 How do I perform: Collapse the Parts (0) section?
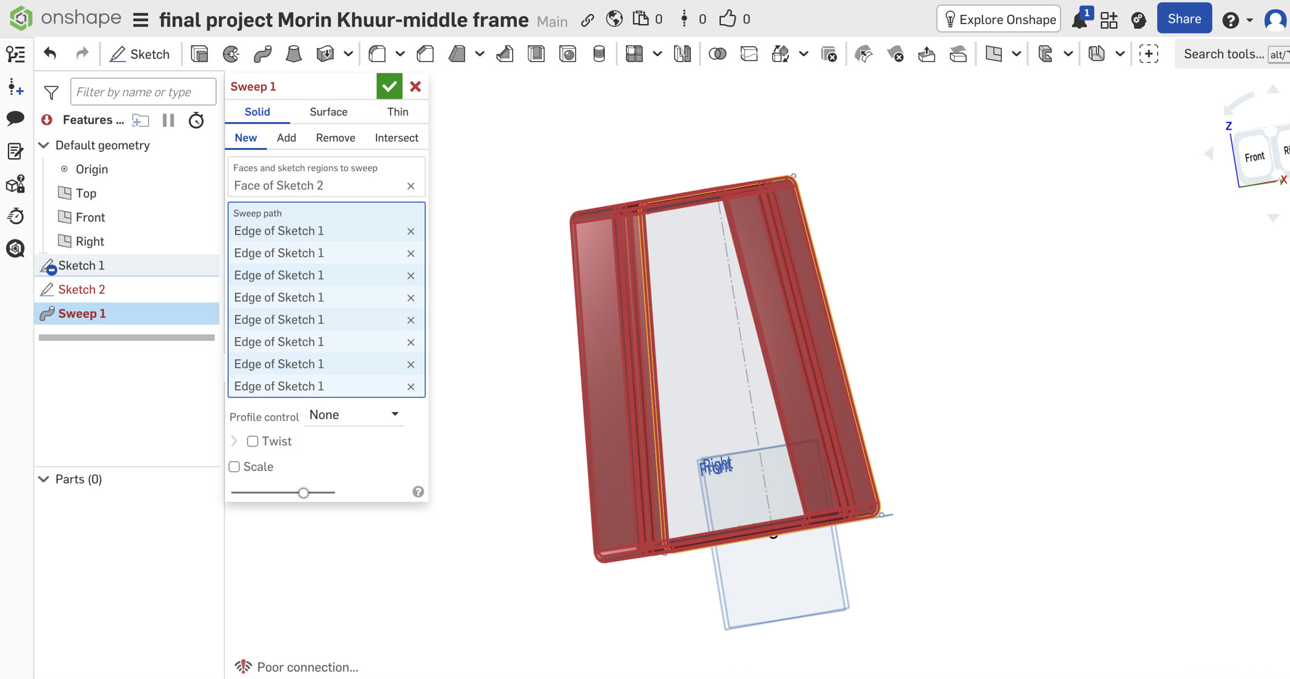tap(44, 479)
